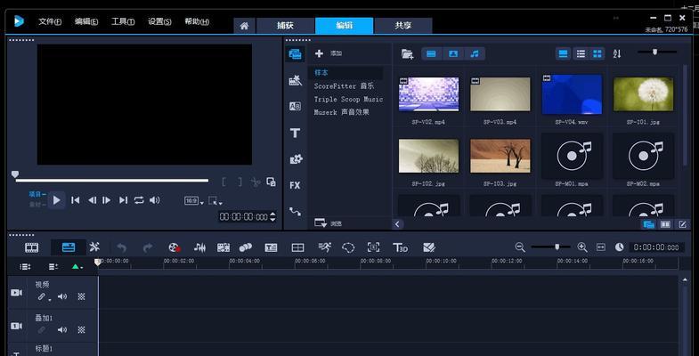
Task: Toggle showing video clips in library
Action: pyautogui.click(x=431, y=54)
